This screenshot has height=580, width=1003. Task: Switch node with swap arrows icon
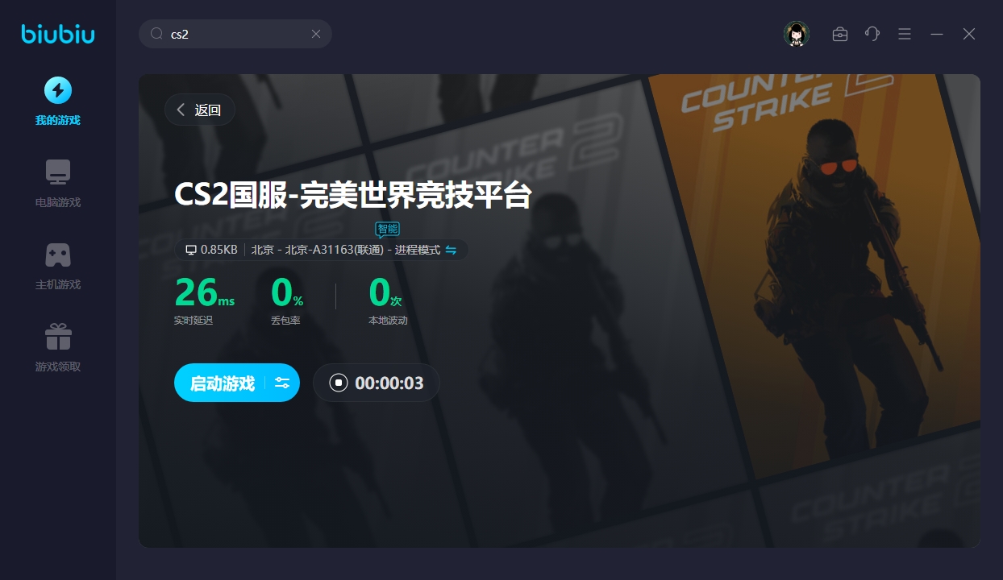tap(452, 250)
